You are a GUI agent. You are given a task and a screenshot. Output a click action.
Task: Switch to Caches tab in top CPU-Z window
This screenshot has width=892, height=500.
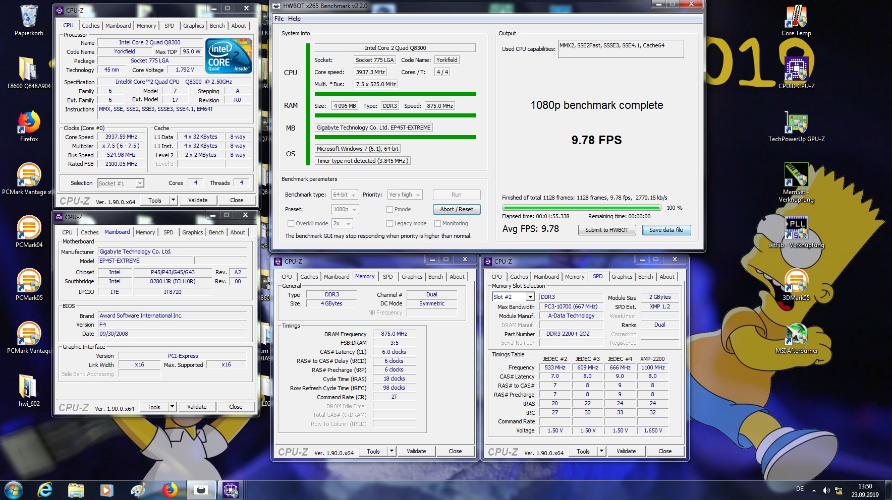[91, 26]
